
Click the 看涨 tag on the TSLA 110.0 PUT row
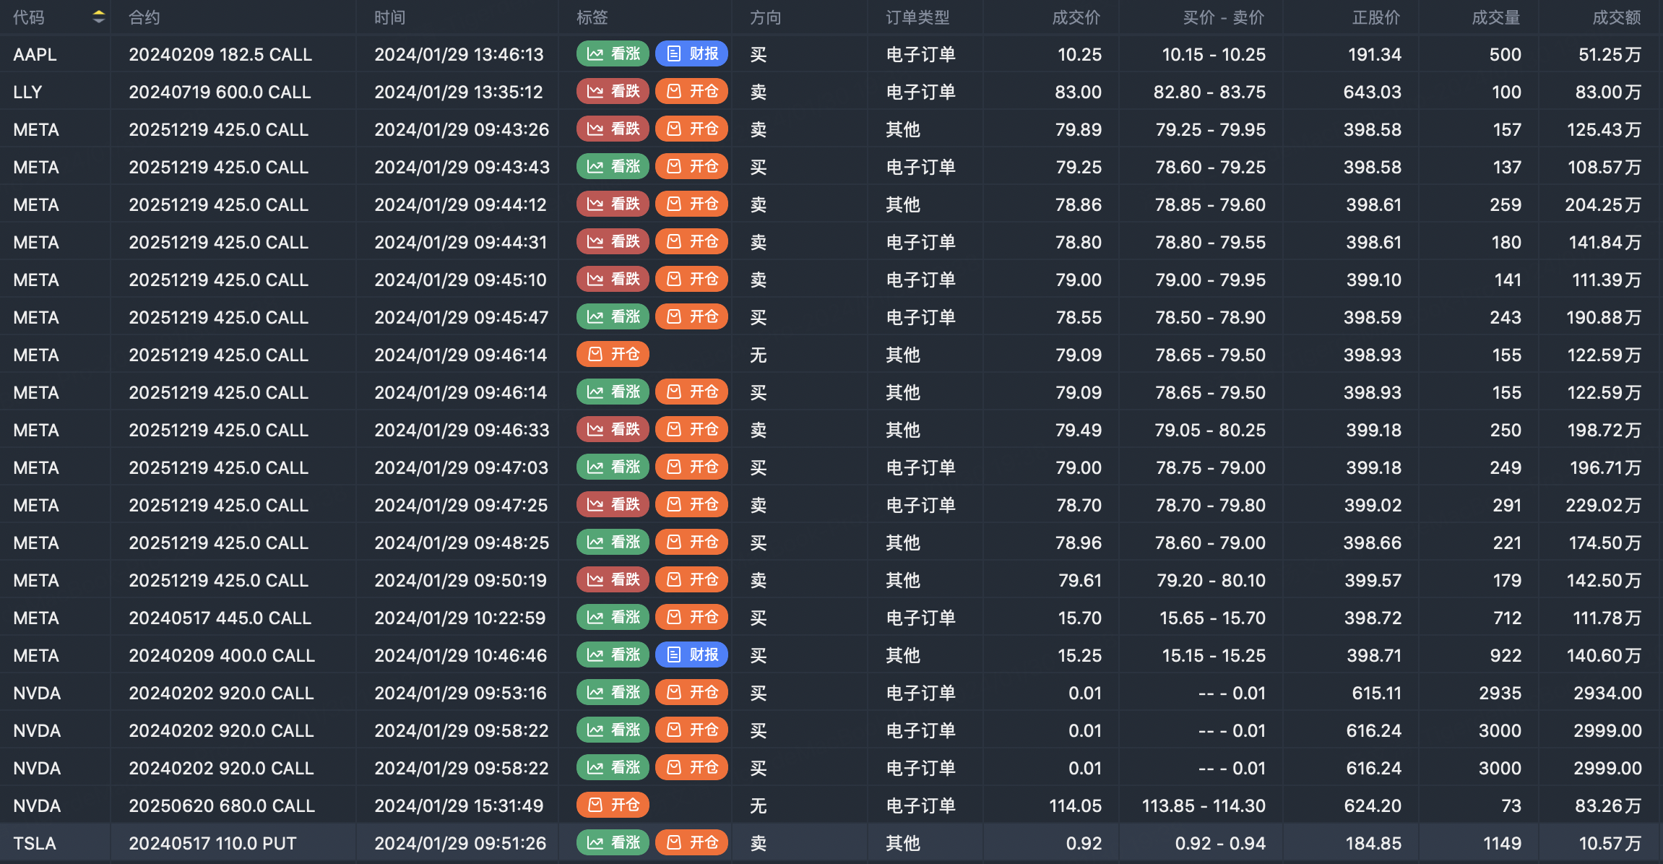pyautogui.click(x=613, y=843)
